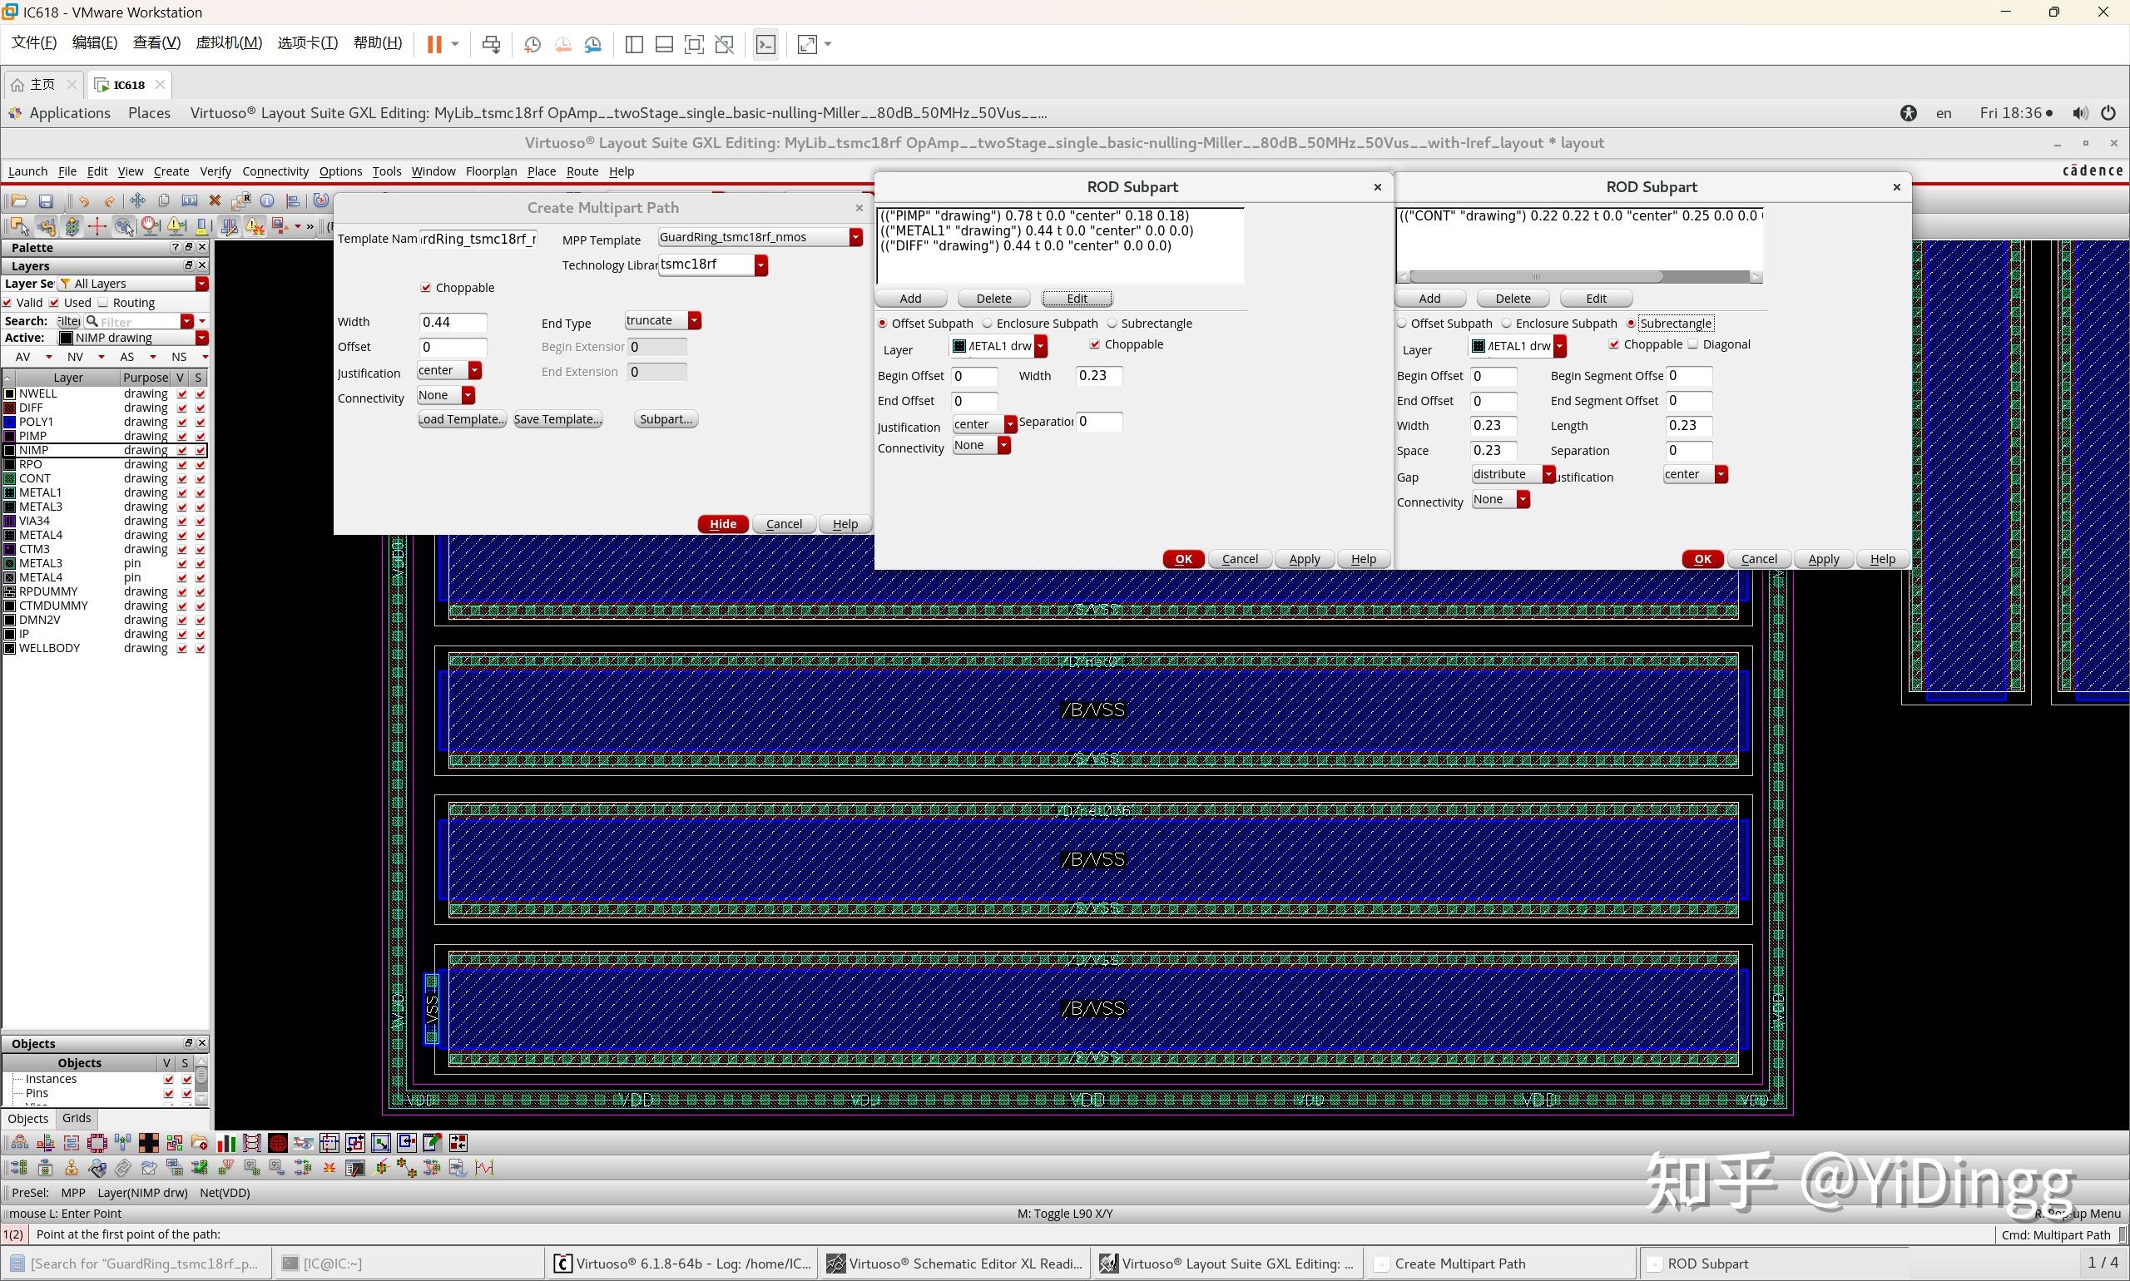The height and width of the screenshot is (1281, 2130).
Task: Select the Subrectangle radio button in ROD Subpart
Action: click(x=1630, y=323)
